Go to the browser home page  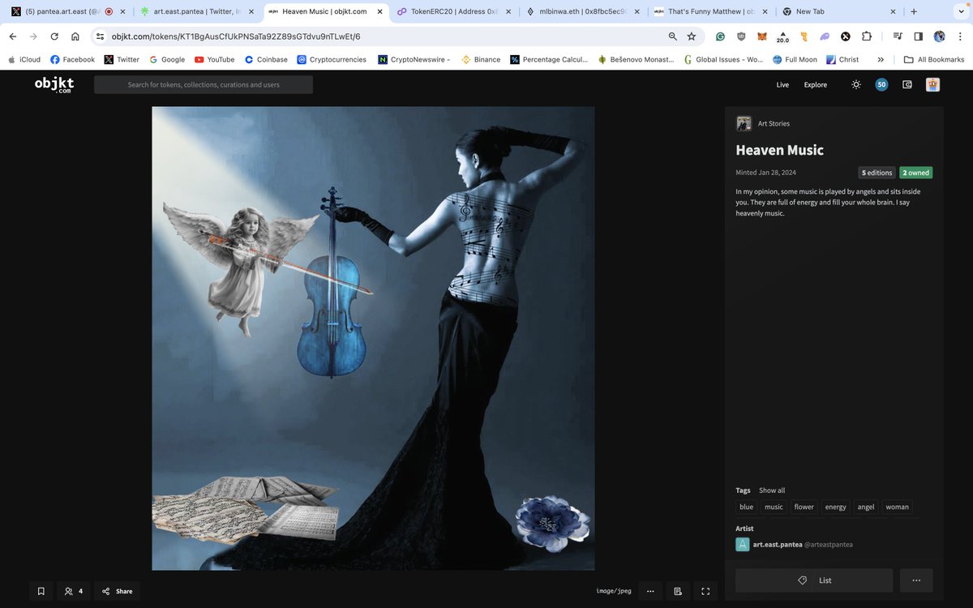[x=75, y=36]
